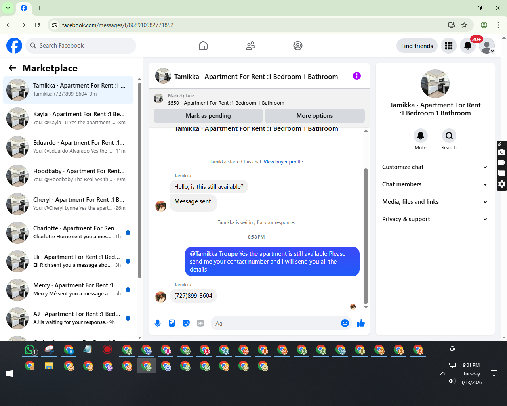Send a thumbs-up like
Viewport: 507px width, 406px height.
(x=361, y=323)
